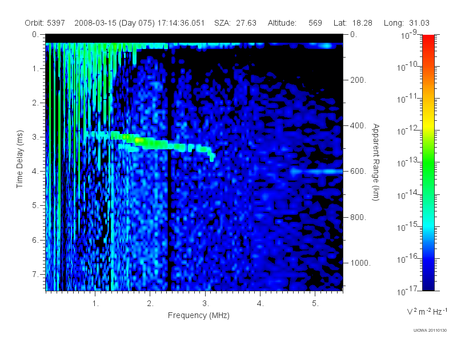Click the '200.' tick on Apparent Range axis
Screen dimensions: 457x342
(x=358, y=80)
